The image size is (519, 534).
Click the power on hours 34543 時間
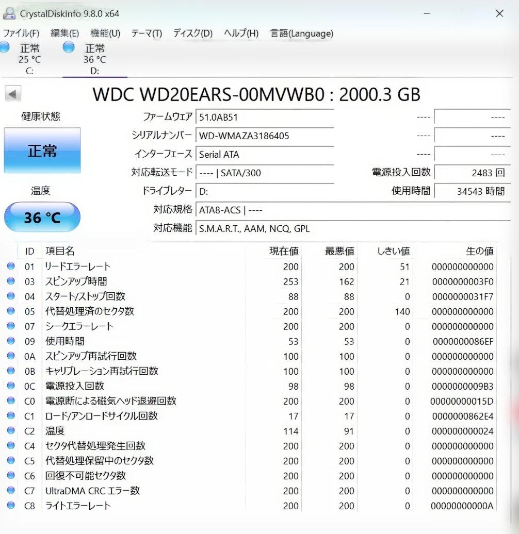[x=473, y=191]
